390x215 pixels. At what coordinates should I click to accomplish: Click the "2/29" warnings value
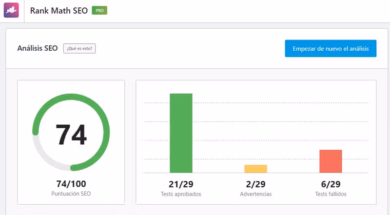[255, 184]
